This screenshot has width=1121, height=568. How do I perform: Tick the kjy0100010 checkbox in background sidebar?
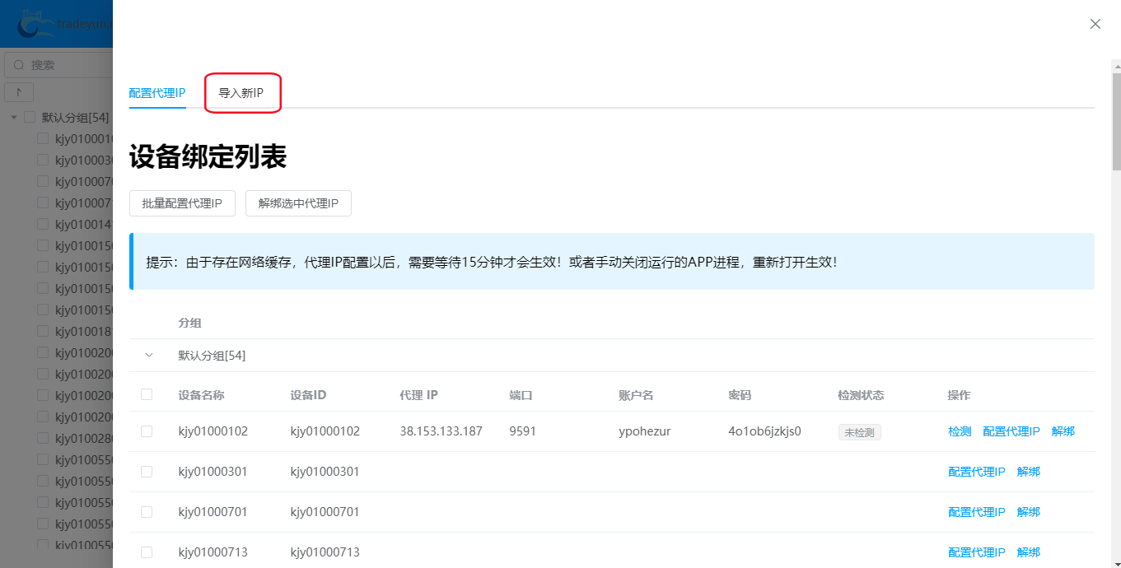click(43, 139)
